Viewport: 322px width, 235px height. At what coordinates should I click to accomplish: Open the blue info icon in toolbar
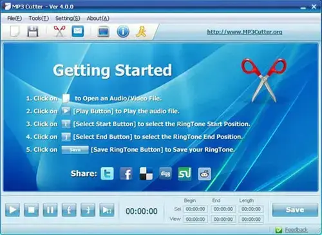[x=123, y=32]
